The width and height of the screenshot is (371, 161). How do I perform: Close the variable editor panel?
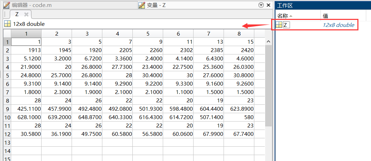point(268,5)
